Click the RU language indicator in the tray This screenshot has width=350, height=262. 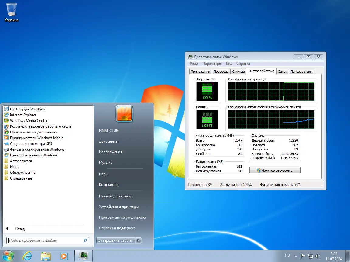point(287,256)
